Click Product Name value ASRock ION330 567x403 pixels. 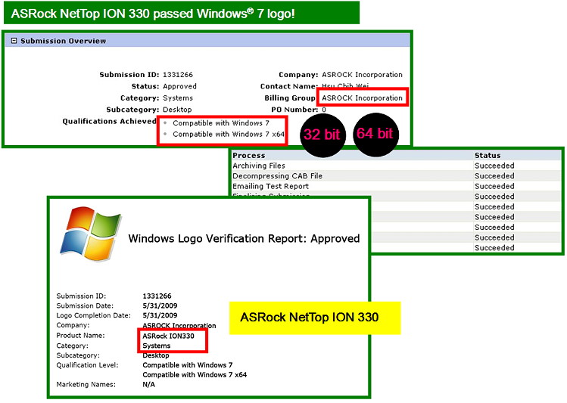[x=167, y=335]
